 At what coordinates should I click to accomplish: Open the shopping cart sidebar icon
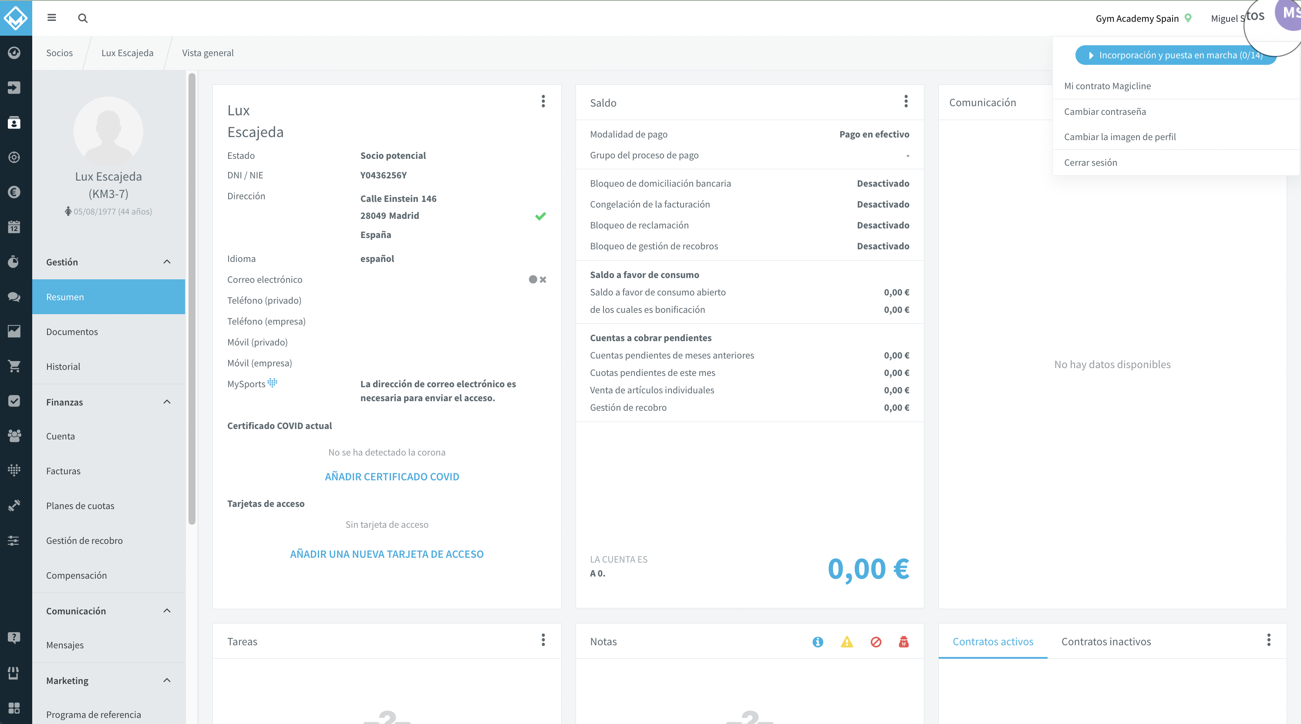14,366
